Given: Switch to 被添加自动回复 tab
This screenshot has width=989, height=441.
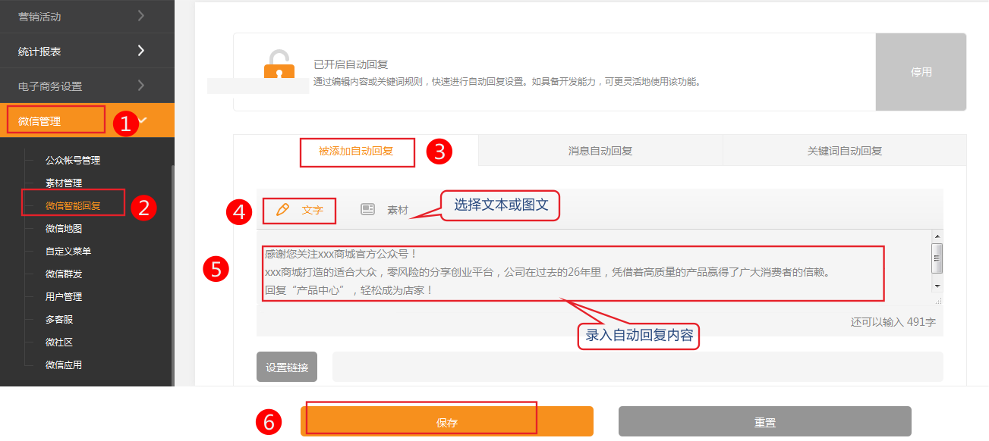Looking at the screenshot, I should pos(356,151).
